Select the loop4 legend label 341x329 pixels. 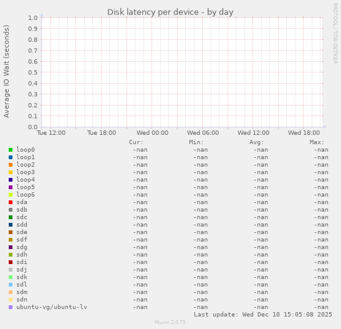26,180
